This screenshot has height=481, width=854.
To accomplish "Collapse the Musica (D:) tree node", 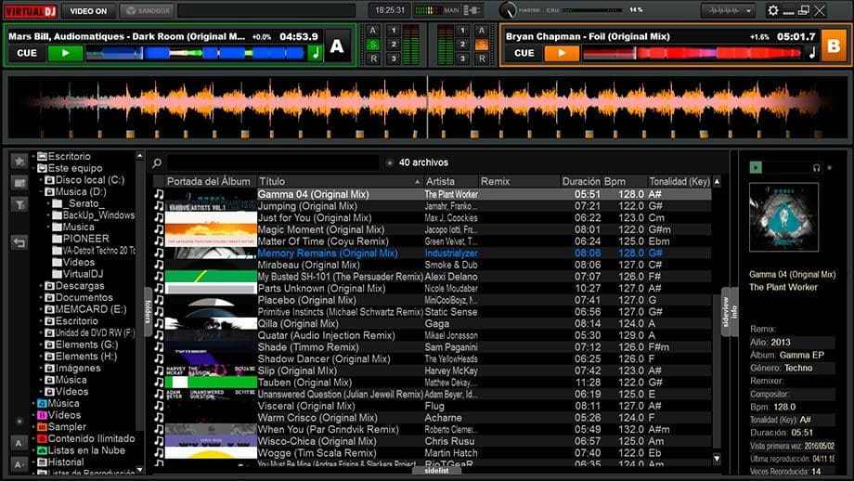I will [x=41, y=191].
